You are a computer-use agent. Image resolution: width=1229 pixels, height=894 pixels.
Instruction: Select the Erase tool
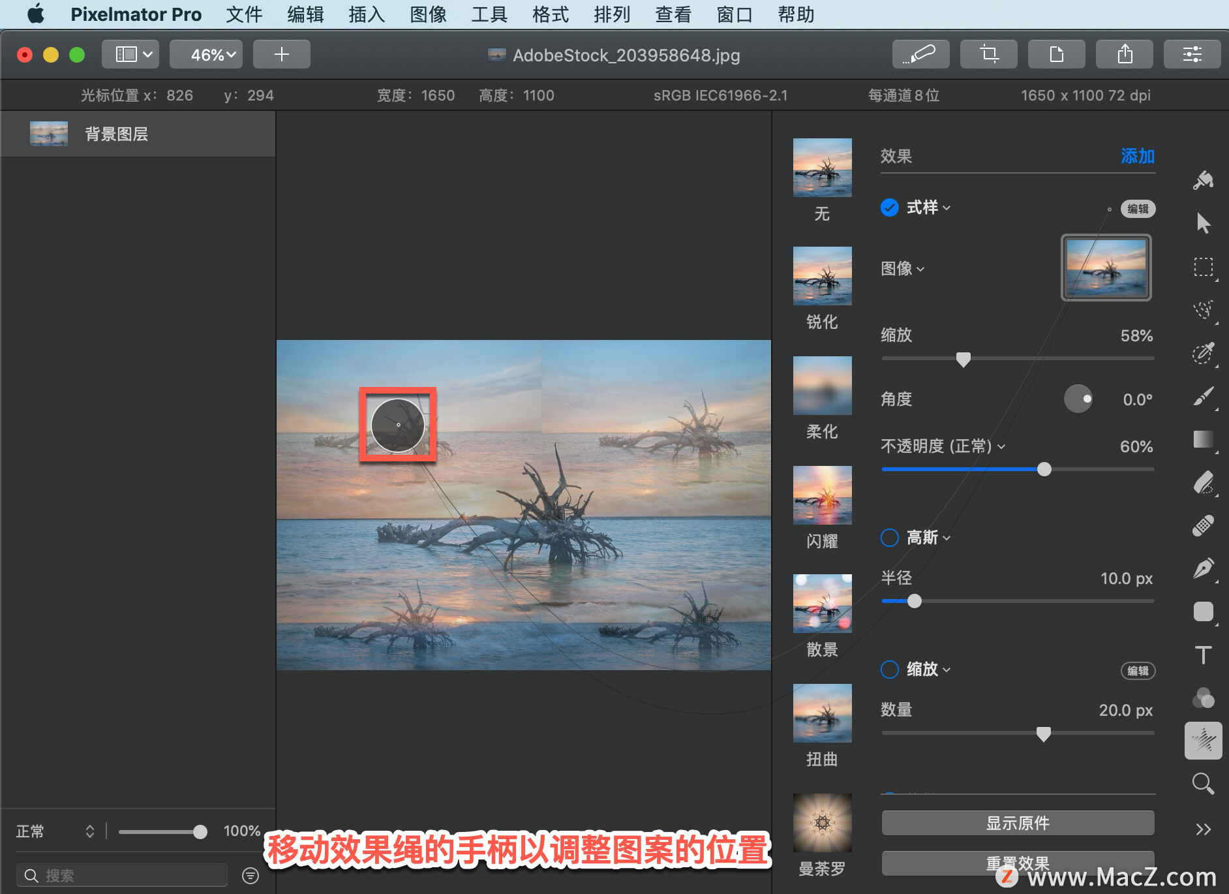point(1203,483)
